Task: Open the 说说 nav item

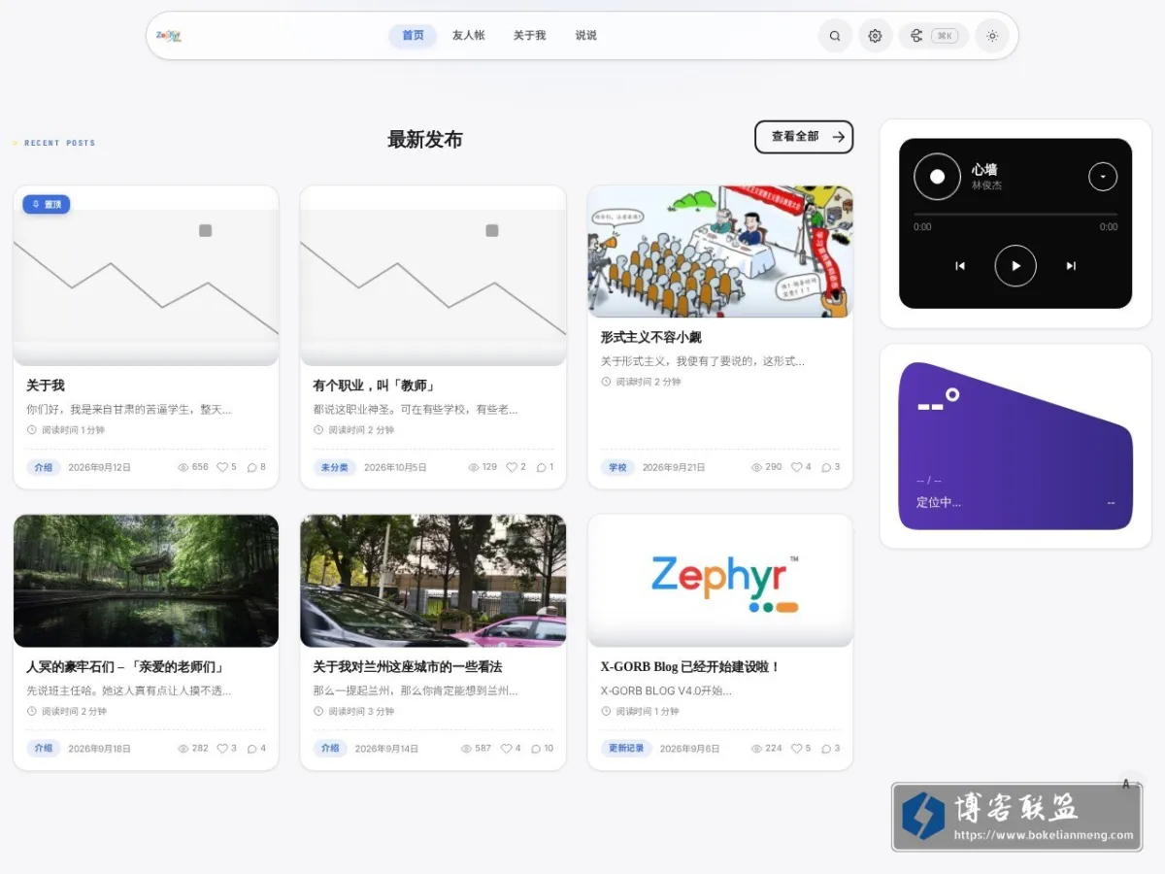Action: 585,36
